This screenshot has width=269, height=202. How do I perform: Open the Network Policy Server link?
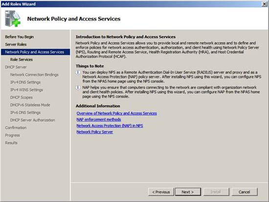click(95, 132)
